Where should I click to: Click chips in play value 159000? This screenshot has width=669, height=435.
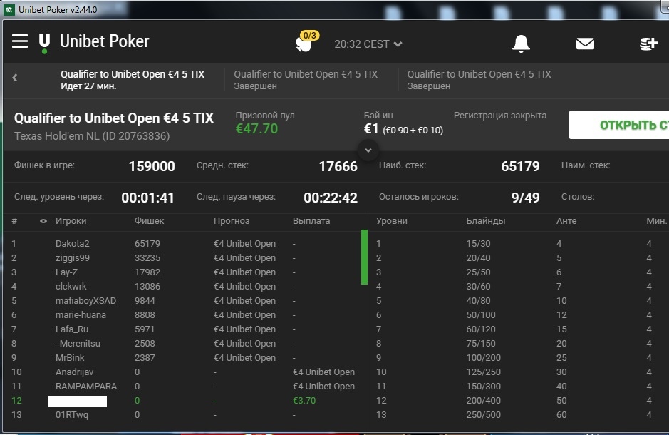[x=152, y=166]
